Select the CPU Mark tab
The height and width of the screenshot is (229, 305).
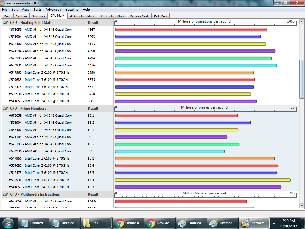[57, 16]
